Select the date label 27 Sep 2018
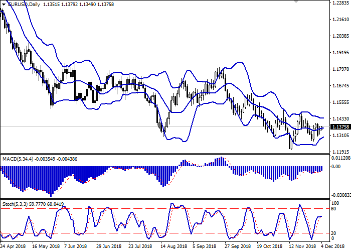 (237, 246)
